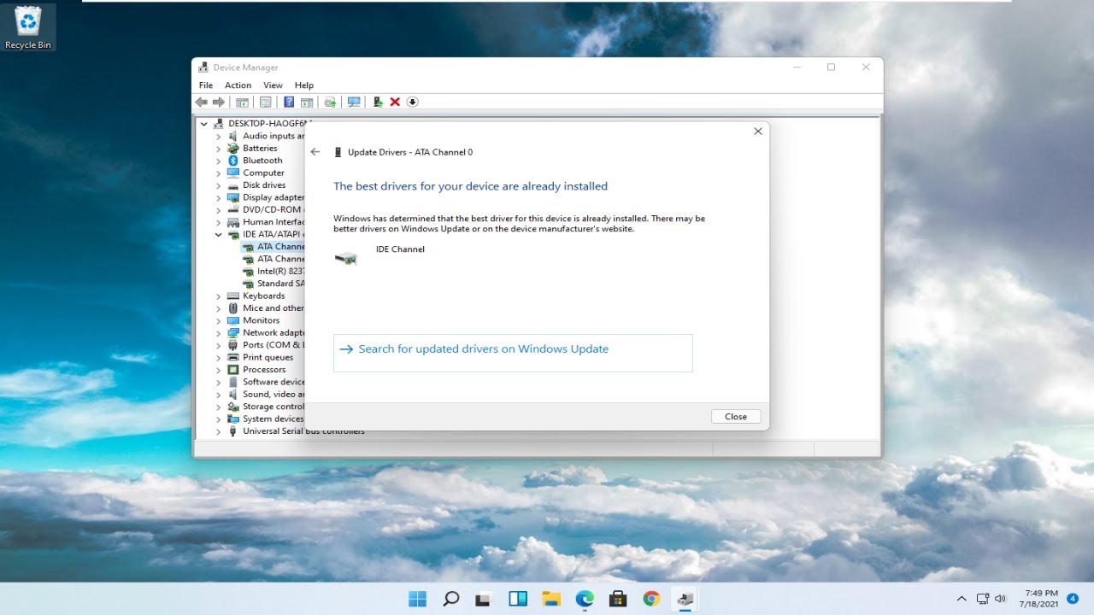
Task: Open the Help menu
Action: [x=304, y=85]
